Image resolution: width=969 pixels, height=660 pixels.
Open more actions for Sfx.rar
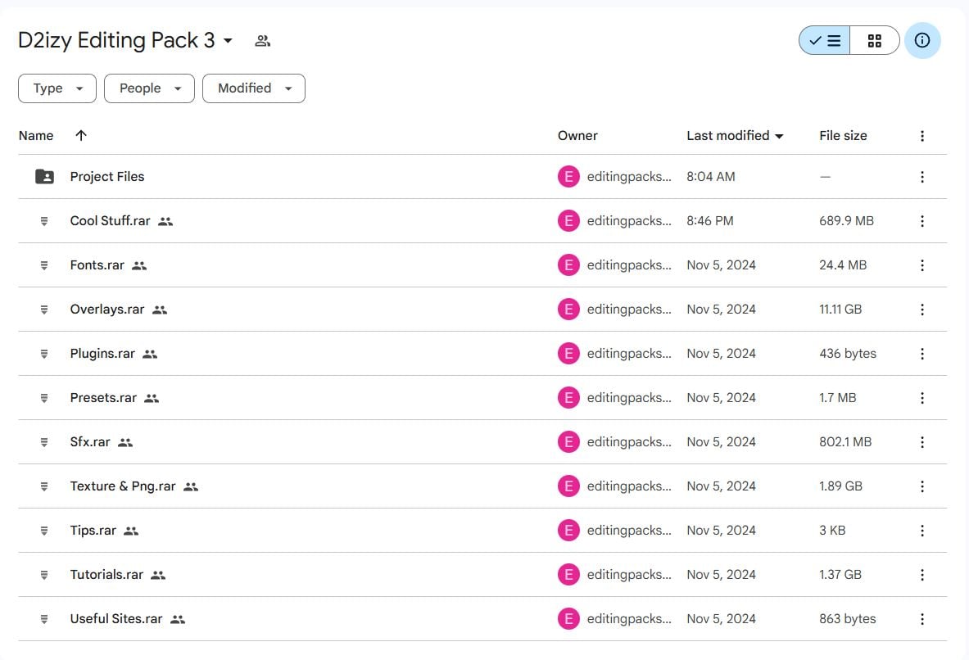pos(922,442)
